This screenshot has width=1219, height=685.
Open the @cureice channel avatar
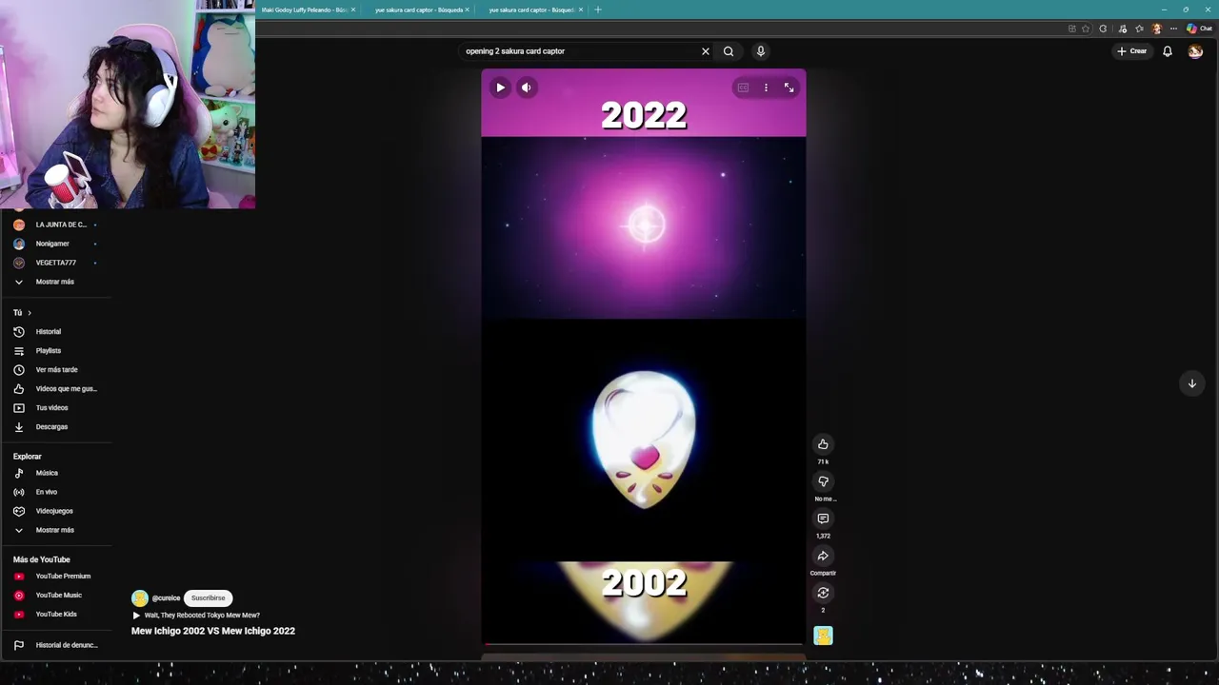140,598
